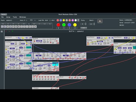Viewport: 136px width, 102px height.
Task: Click the left voices arrow
Action: pos(31,20)
